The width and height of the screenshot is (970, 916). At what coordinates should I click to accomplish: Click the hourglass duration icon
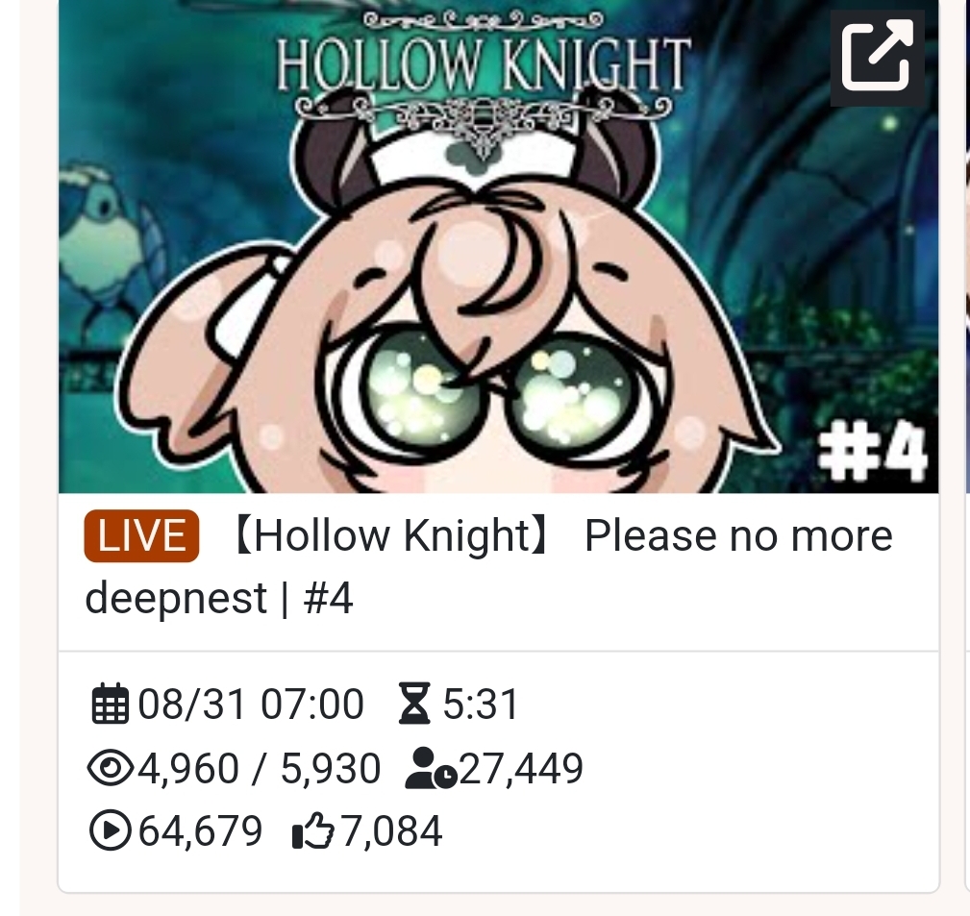[413, 704]
